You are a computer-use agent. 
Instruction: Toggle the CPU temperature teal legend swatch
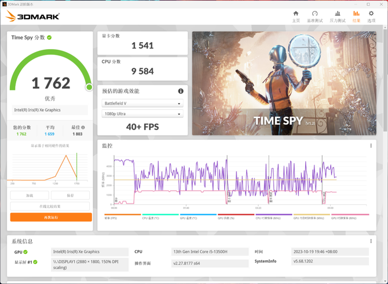pos(160,215)
